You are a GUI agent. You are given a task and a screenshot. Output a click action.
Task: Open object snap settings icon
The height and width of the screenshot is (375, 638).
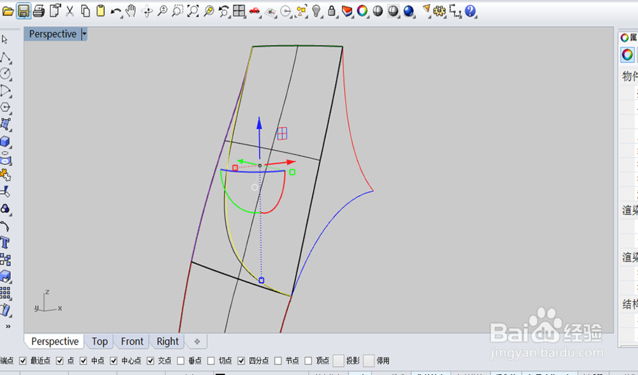pyautogui.click(x=286, y=11)
